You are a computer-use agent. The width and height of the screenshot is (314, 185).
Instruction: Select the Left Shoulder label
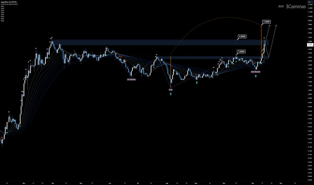point(131,79)
